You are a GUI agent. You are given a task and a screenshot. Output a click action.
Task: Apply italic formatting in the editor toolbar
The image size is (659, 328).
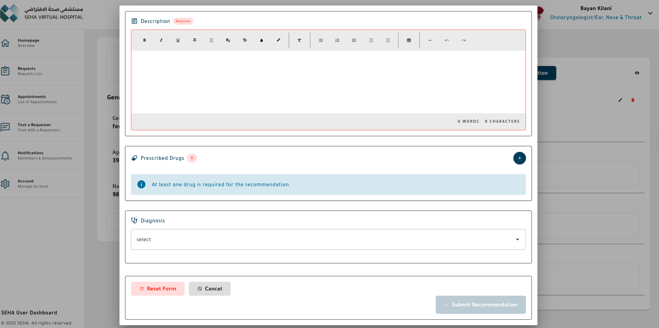point(161,40)
